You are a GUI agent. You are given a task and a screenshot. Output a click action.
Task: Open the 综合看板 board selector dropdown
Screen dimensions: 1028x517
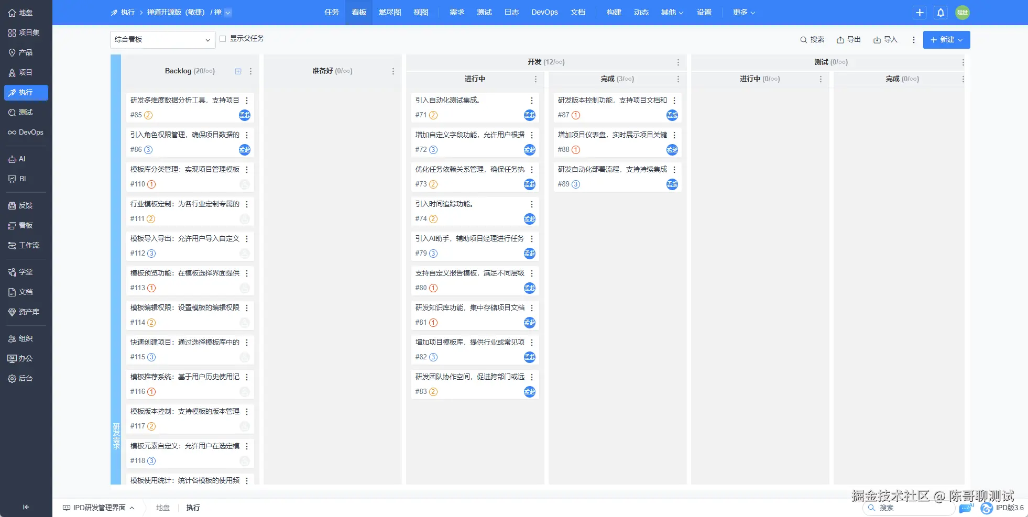pos(162,39)
